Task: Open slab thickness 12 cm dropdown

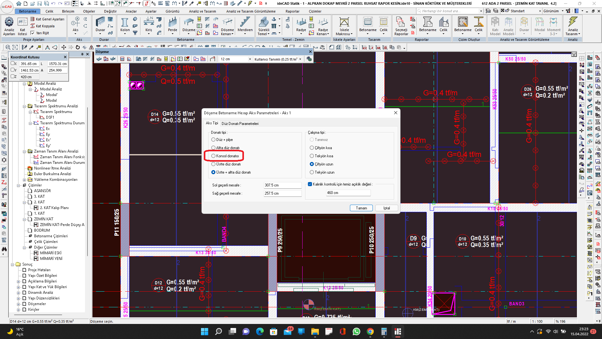Action: click(x=250, y=59)
